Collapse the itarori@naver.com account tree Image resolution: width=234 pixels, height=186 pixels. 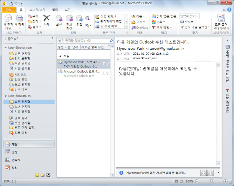coord(6,47)
